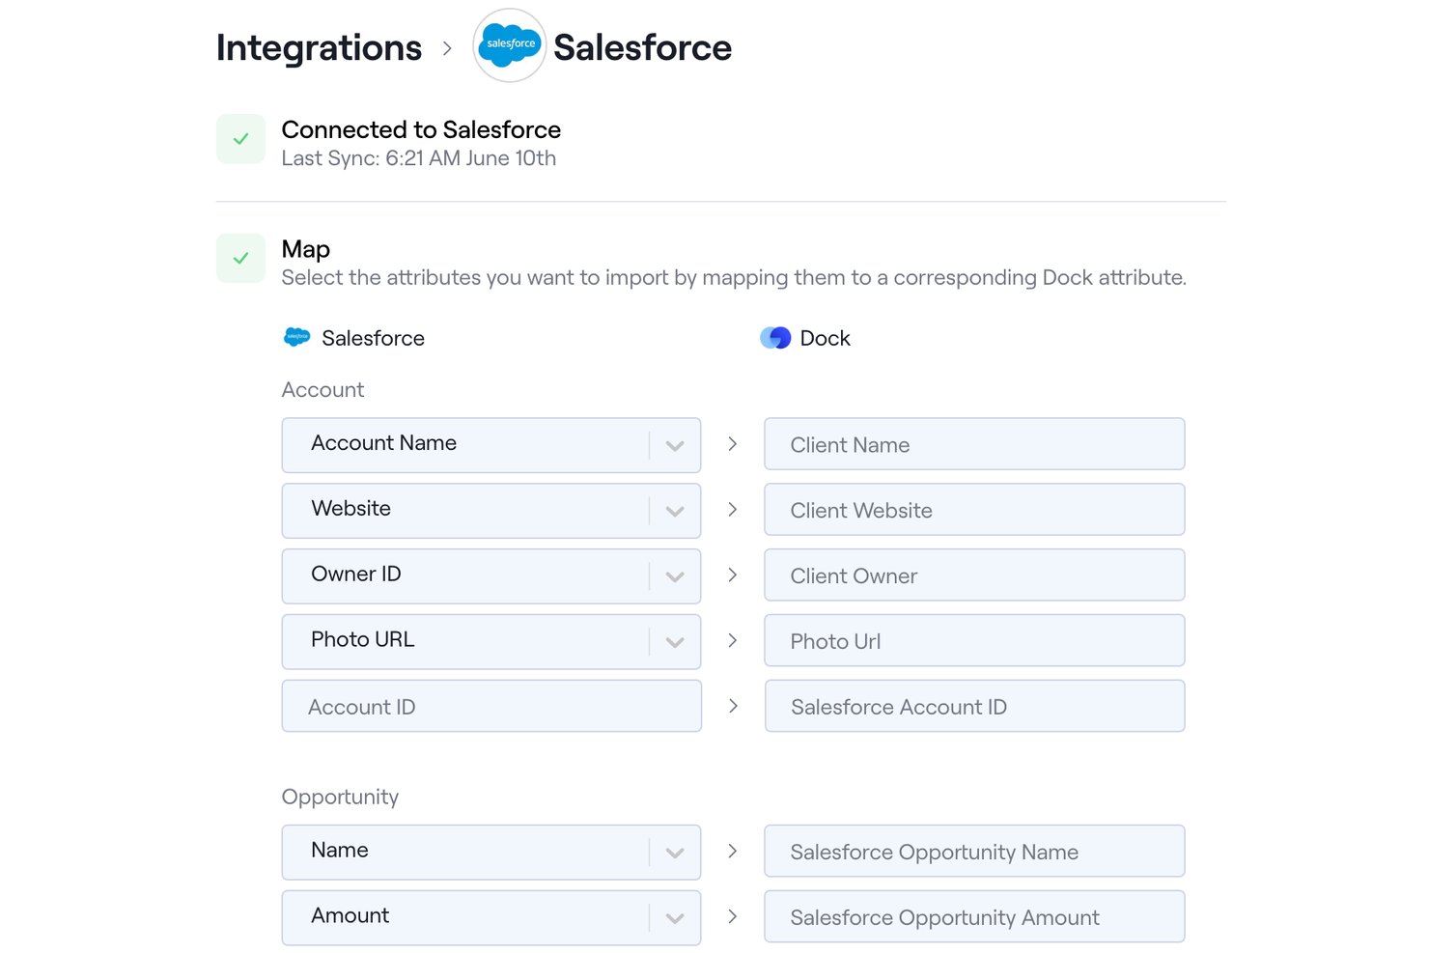Click the Dock column logo
The image size is (1429, 953).
775,337
